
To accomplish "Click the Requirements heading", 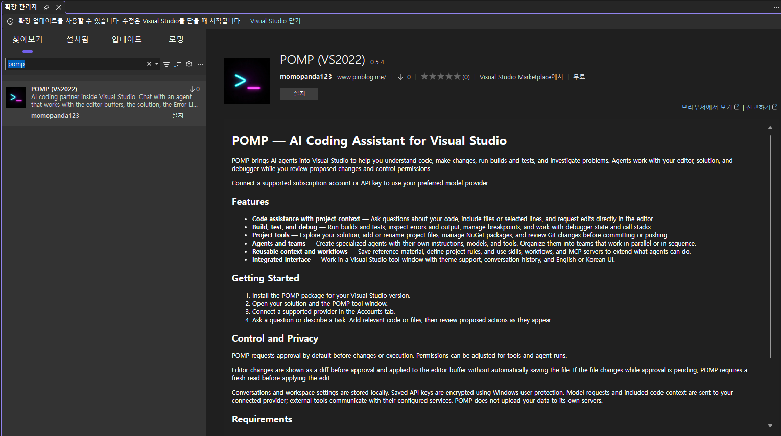I will tap(262, 419).
